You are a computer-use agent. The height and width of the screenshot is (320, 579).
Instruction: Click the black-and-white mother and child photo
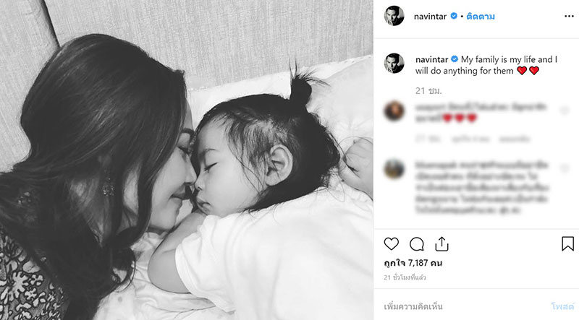pyautogui.click(x=187, y=160)
